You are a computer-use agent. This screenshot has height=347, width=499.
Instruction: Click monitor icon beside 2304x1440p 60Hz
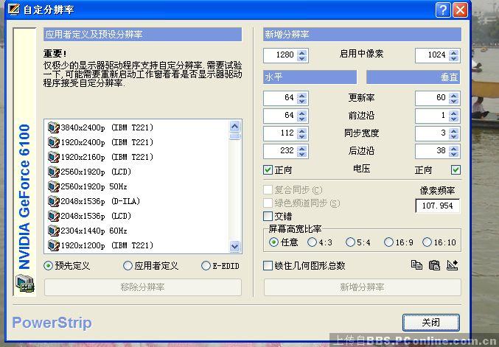[54, 231]
